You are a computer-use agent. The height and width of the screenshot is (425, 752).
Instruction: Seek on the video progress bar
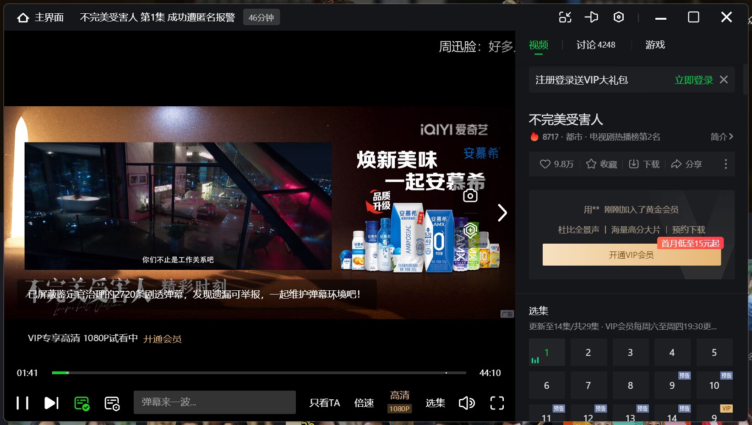[x=259, y=373]
